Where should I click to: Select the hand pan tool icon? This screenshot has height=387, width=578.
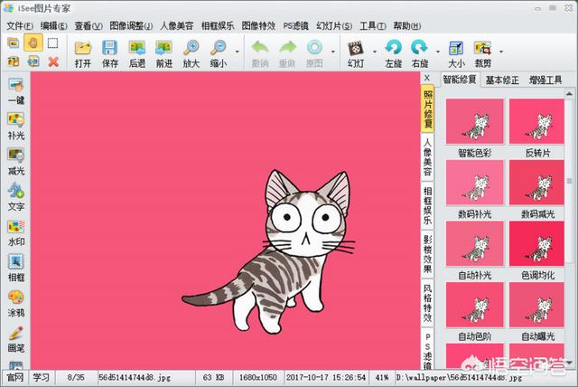[x=33, y=42]
